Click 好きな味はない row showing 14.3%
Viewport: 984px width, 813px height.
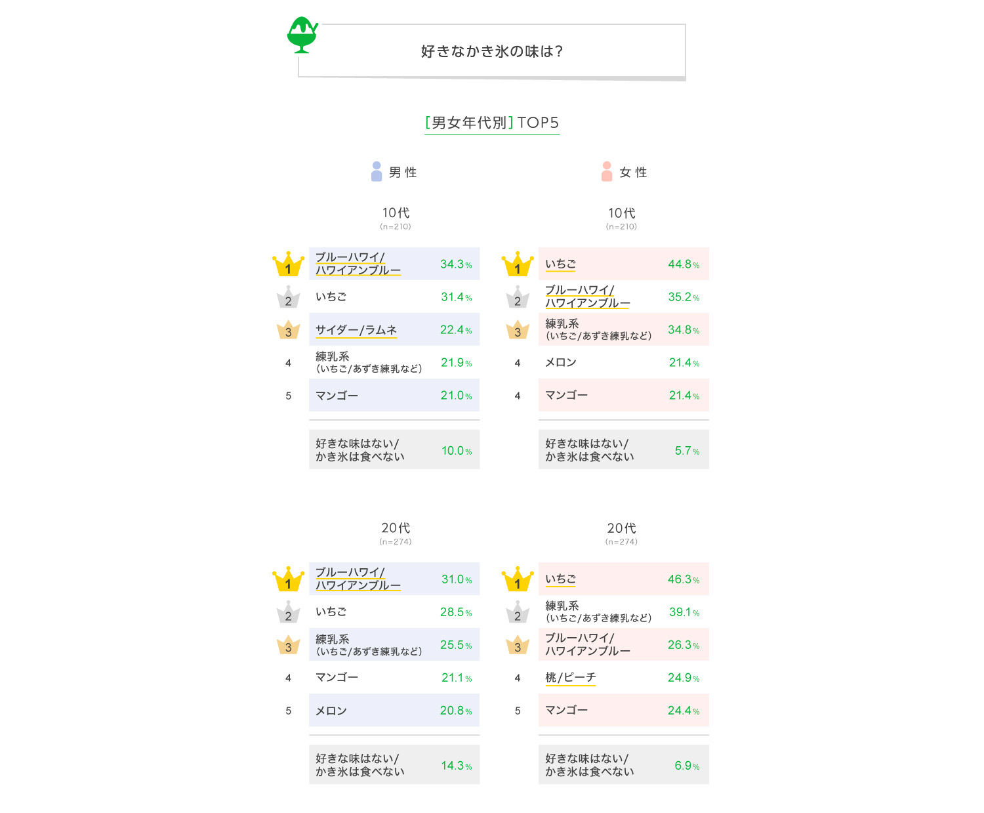(394, 764)
